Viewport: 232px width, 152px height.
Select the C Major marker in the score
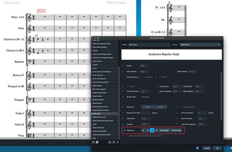pos(41,11)
